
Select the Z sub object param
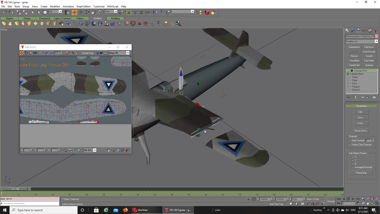point(353,164)
